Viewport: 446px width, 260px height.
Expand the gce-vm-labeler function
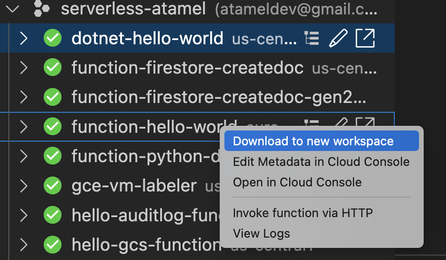(x=24, y=186)
